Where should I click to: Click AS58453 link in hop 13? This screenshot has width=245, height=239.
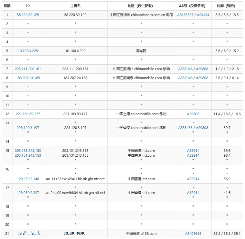pyautogui.click(x=185, y=128)
